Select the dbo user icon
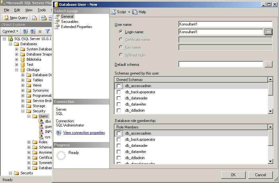 (41, 121)
